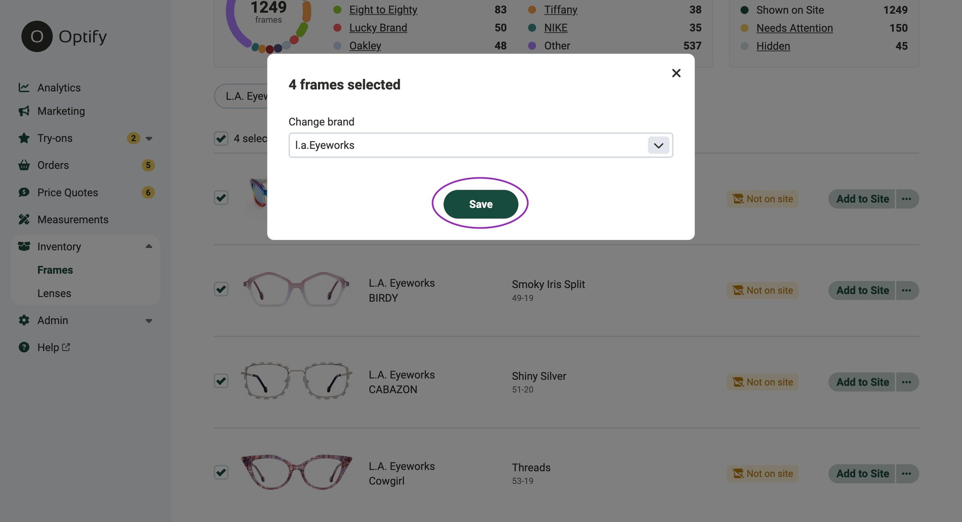This screenshot has height=522, width=962.
Task: Click the ellipsis menu beside BIRDY's Add to Site
Action: 906,290
